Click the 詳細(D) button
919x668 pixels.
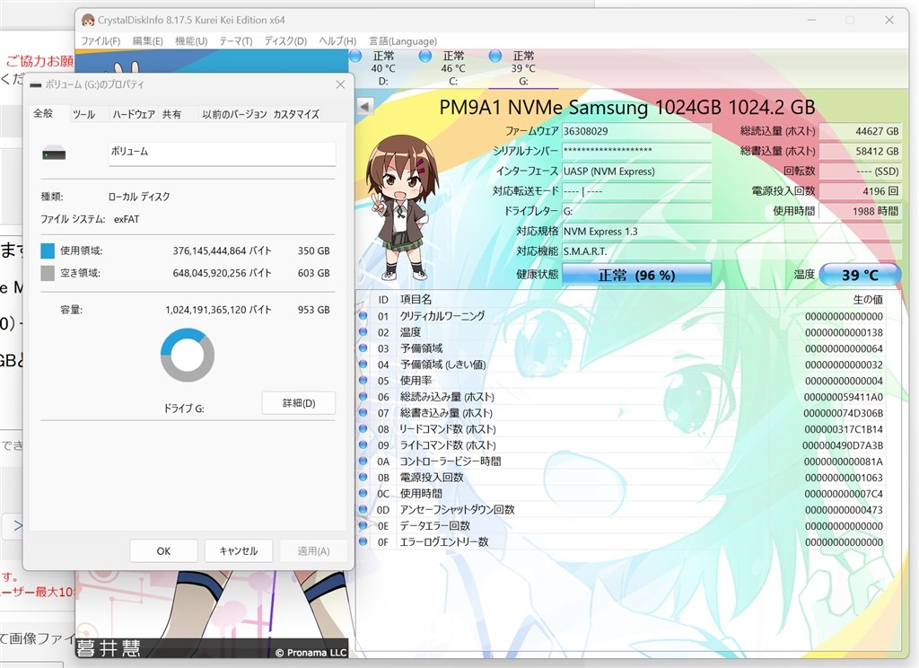299,403
